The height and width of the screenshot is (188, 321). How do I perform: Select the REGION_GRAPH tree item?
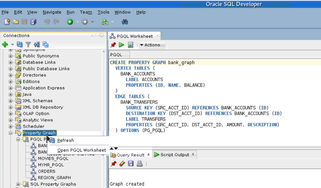54,178
